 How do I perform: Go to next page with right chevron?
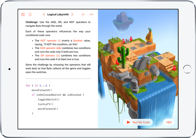tap(72, 14)
